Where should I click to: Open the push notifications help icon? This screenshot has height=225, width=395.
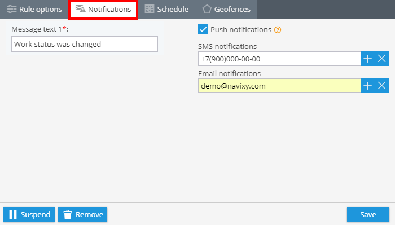(x=278, y=30)
